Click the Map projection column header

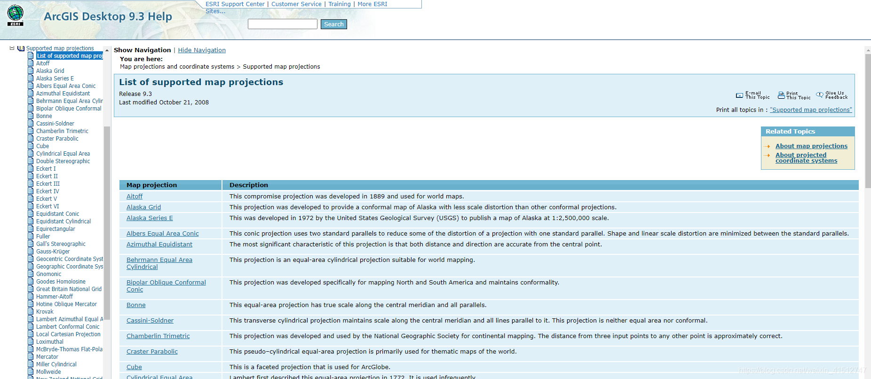tap(170, 185)
